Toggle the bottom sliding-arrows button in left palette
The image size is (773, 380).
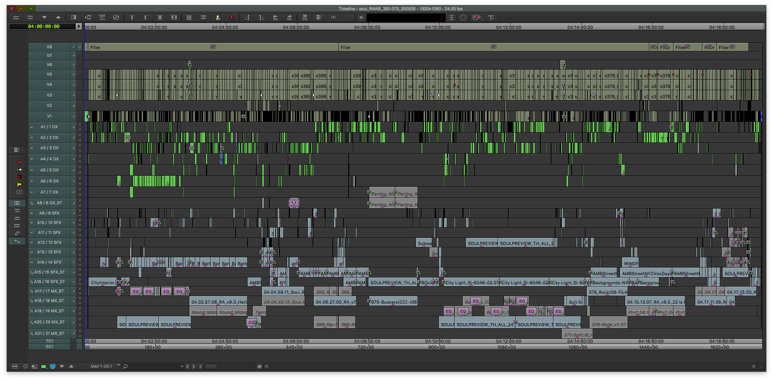(x=17, y=241)
